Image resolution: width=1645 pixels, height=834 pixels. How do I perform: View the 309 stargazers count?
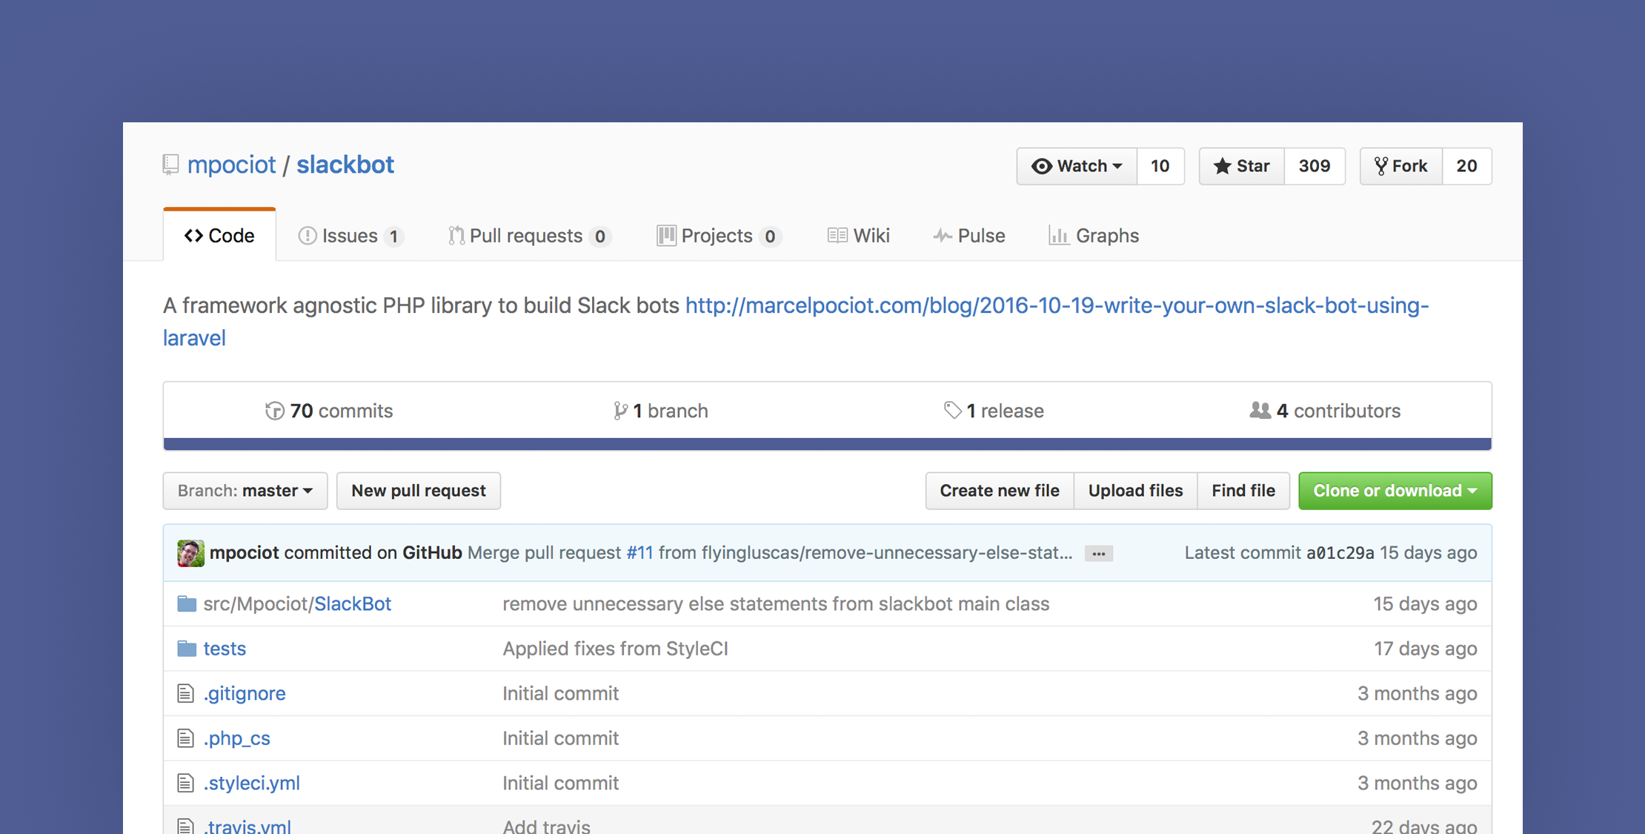point(1315,166)
